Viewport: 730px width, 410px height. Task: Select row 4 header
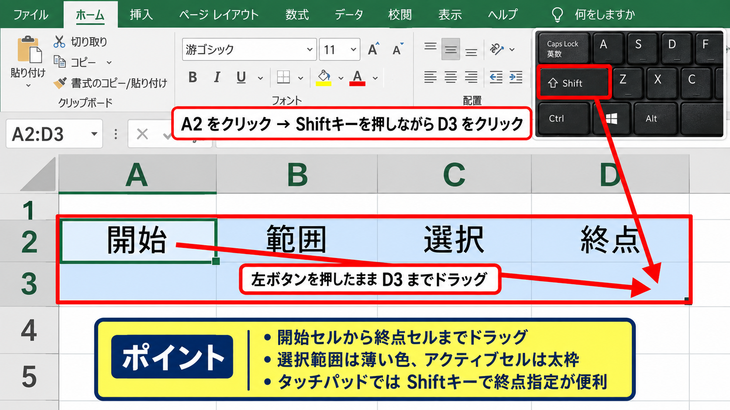[29, 330]
